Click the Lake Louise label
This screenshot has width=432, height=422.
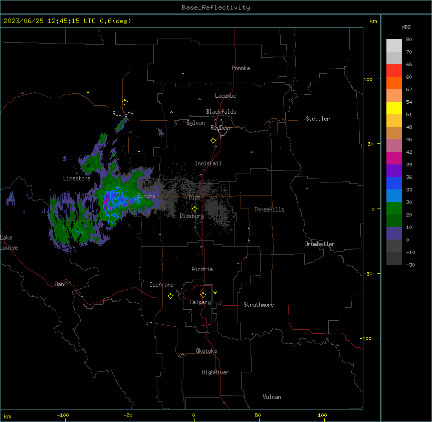coord(9,243)
